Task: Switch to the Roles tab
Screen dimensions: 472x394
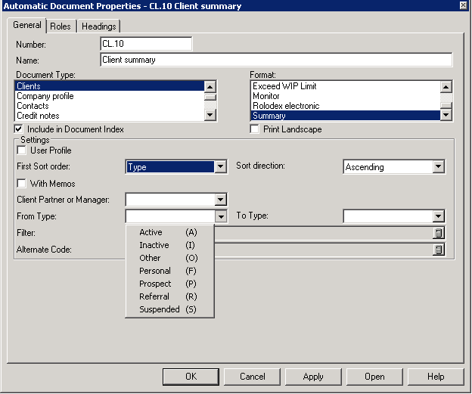Action: coord(61,26)
